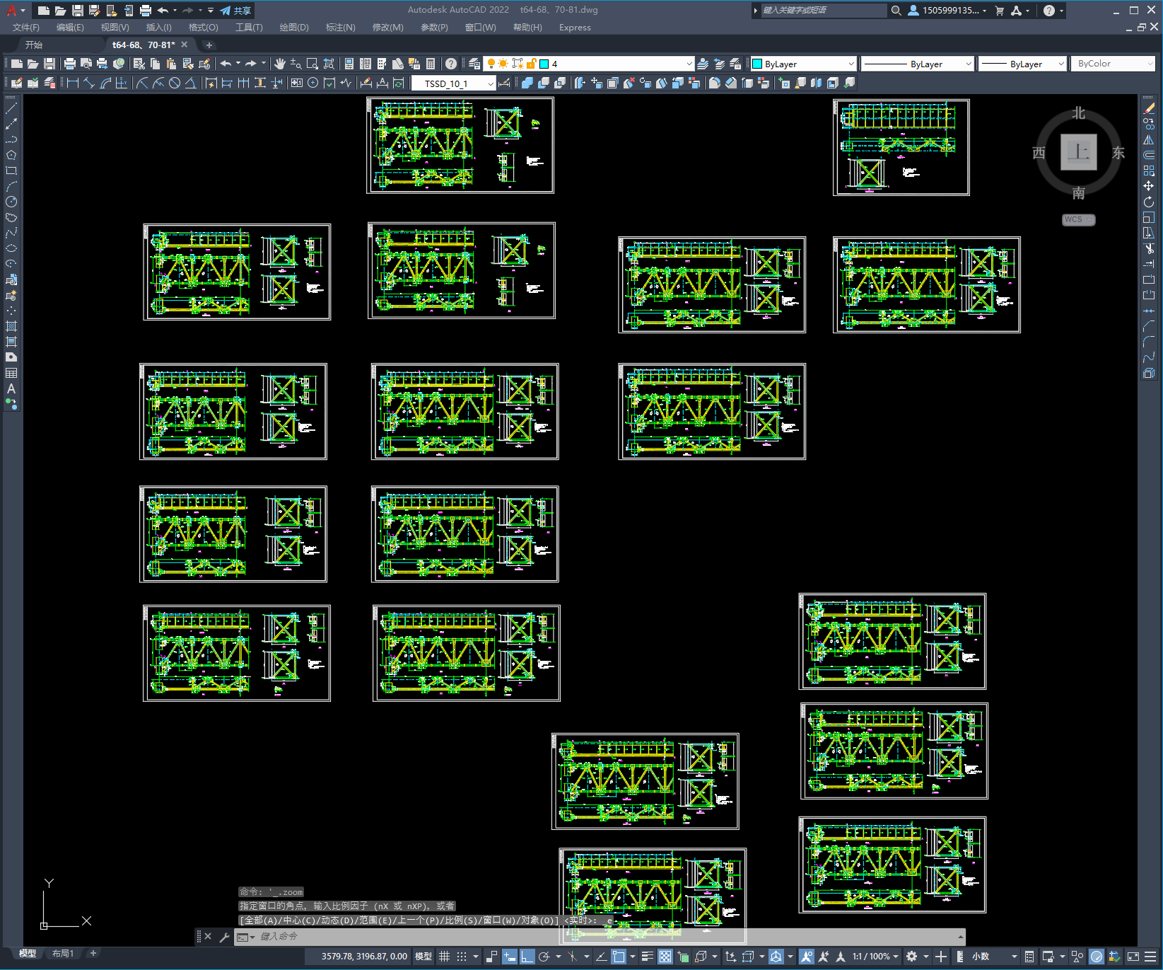Click the search magnifier icon

(x=896, y=11)
